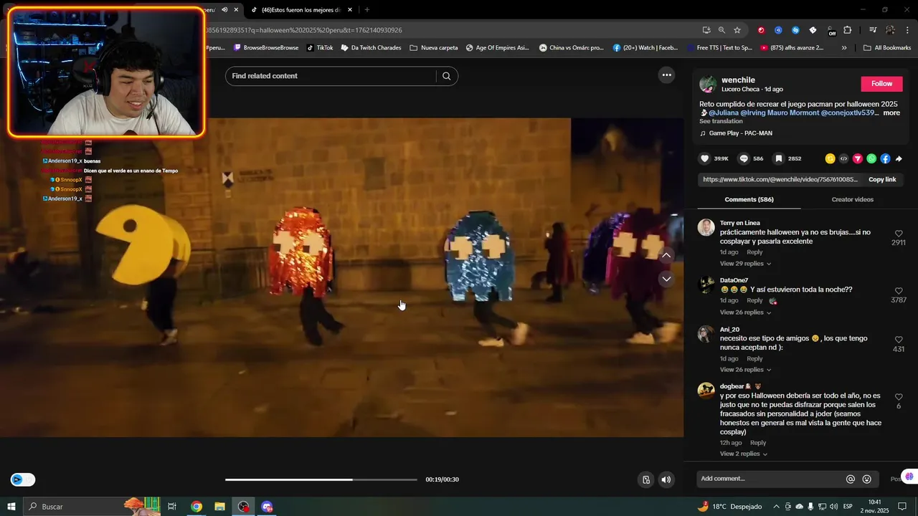
Task: Open the Da Twitch Charades bookmark
Action: (371, 48)
